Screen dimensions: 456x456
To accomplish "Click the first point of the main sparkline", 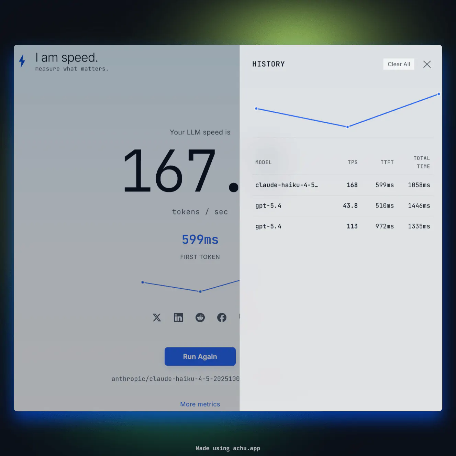I will pos(143,282).
